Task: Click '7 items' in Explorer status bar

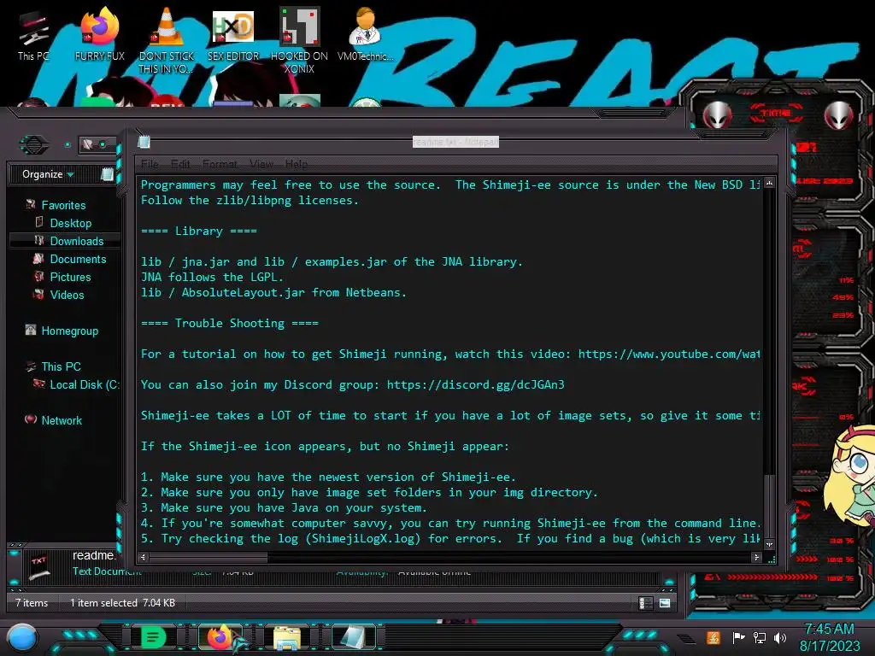Action: pos(32,603)
